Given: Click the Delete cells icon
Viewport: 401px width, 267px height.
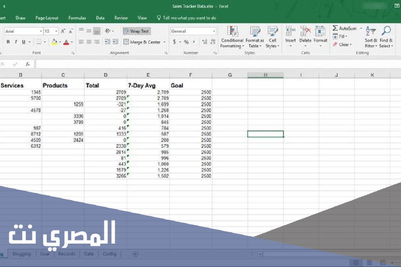Looking at the screenshot, I should click(305, 32).
